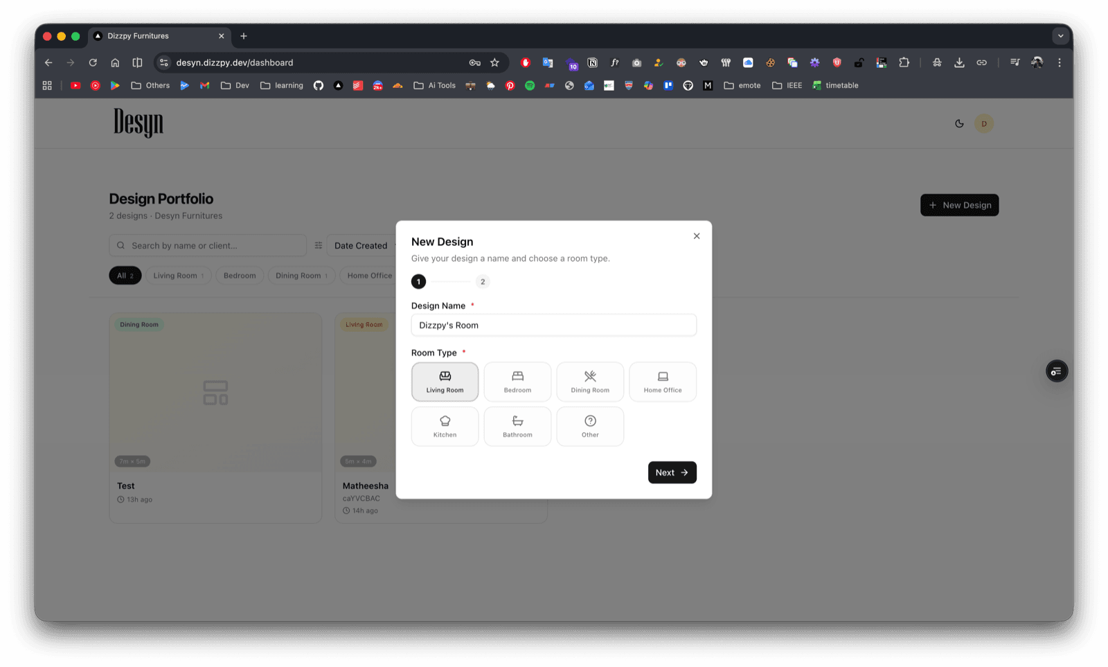Filter designs by the All tab
This screenshot has height=667, width=1108.
click(125, 276)
